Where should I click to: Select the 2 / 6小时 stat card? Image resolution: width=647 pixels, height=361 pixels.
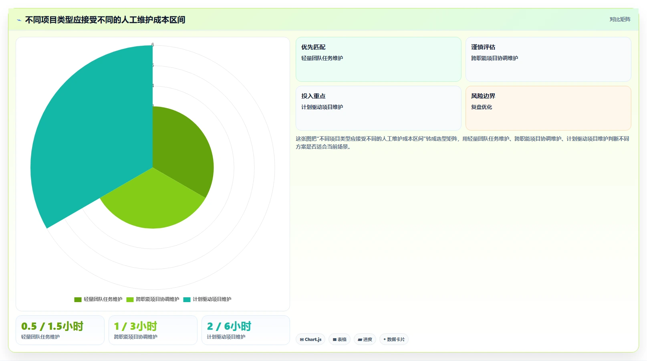tap(246, 330)
